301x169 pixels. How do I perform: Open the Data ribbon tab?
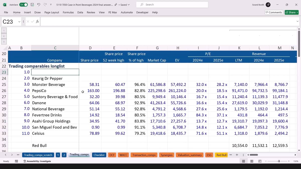tap(80, 12)
